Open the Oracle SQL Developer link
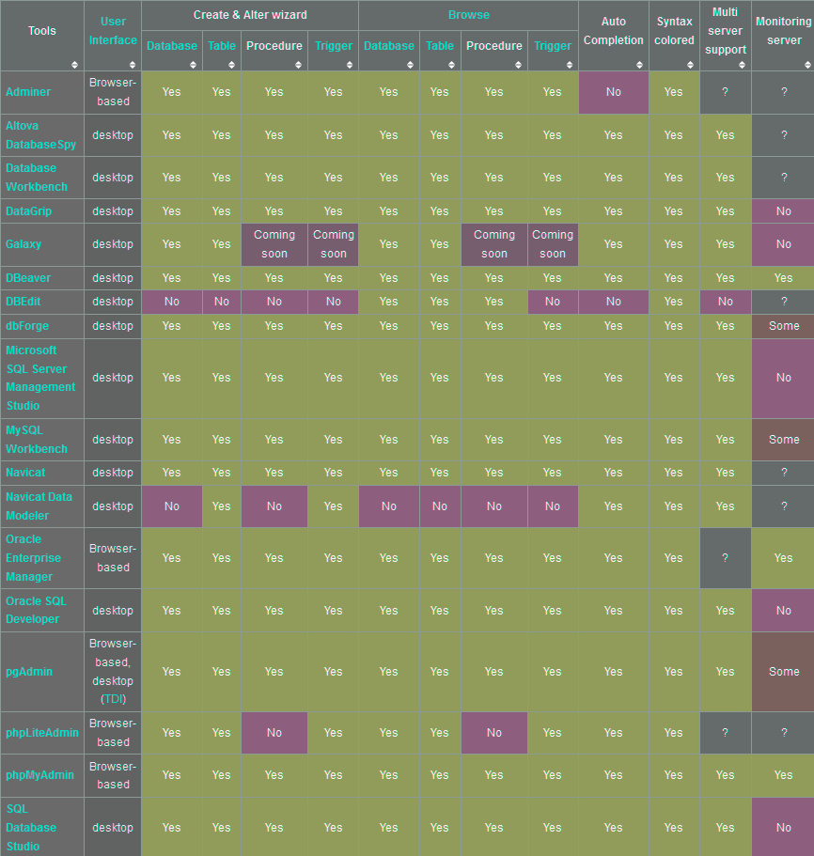Viewport: 814px width, 856px height. pos(36,610)
